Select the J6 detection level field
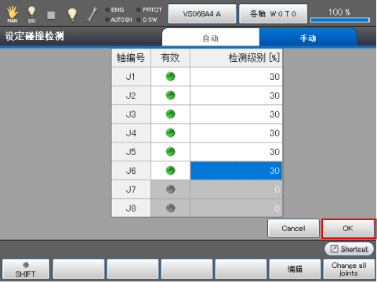Screen dimensions: 377x282 point(236,171)
